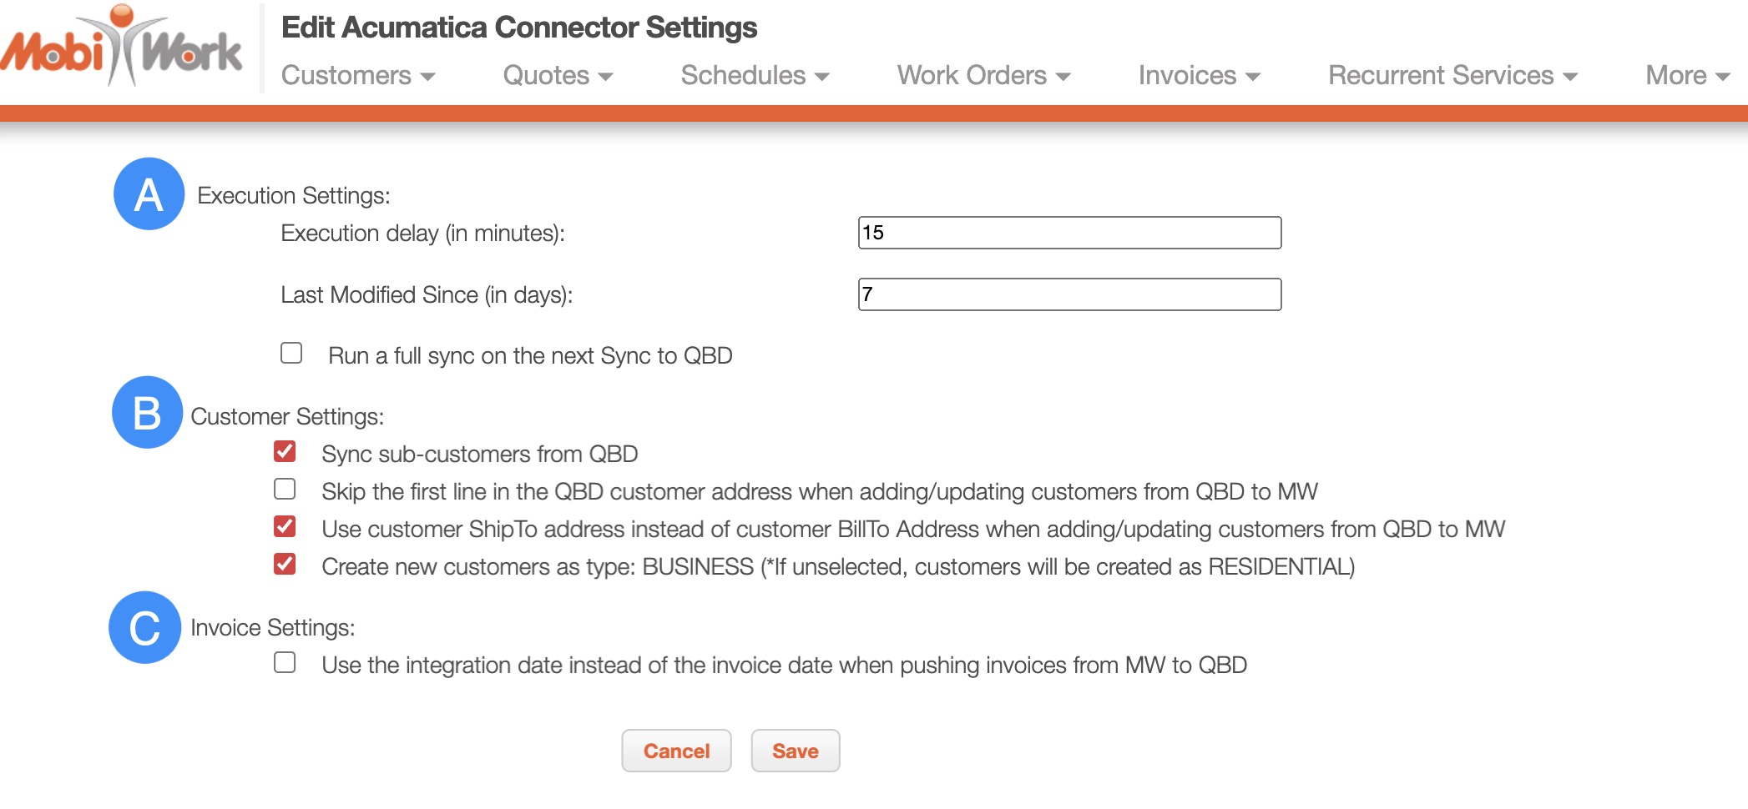Image resolution: width=1748 pixels, height=809 pixels.
Task: Uncheck Sync sub-customers from QBD
Action: [x=285, y=452]
